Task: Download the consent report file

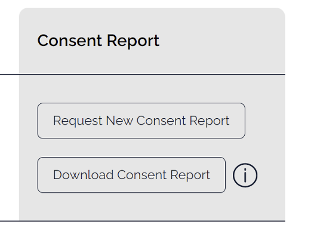Action: click(131, 175)
